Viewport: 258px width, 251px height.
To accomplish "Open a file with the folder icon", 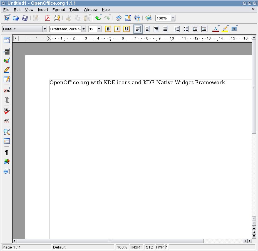I will pos(16,18).
